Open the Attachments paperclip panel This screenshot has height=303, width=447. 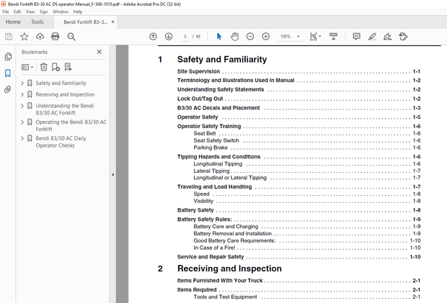[x=8, y=89]
